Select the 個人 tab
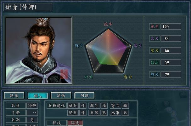The width and height of the screenshot is (191, 126). (x=38, y=95)
